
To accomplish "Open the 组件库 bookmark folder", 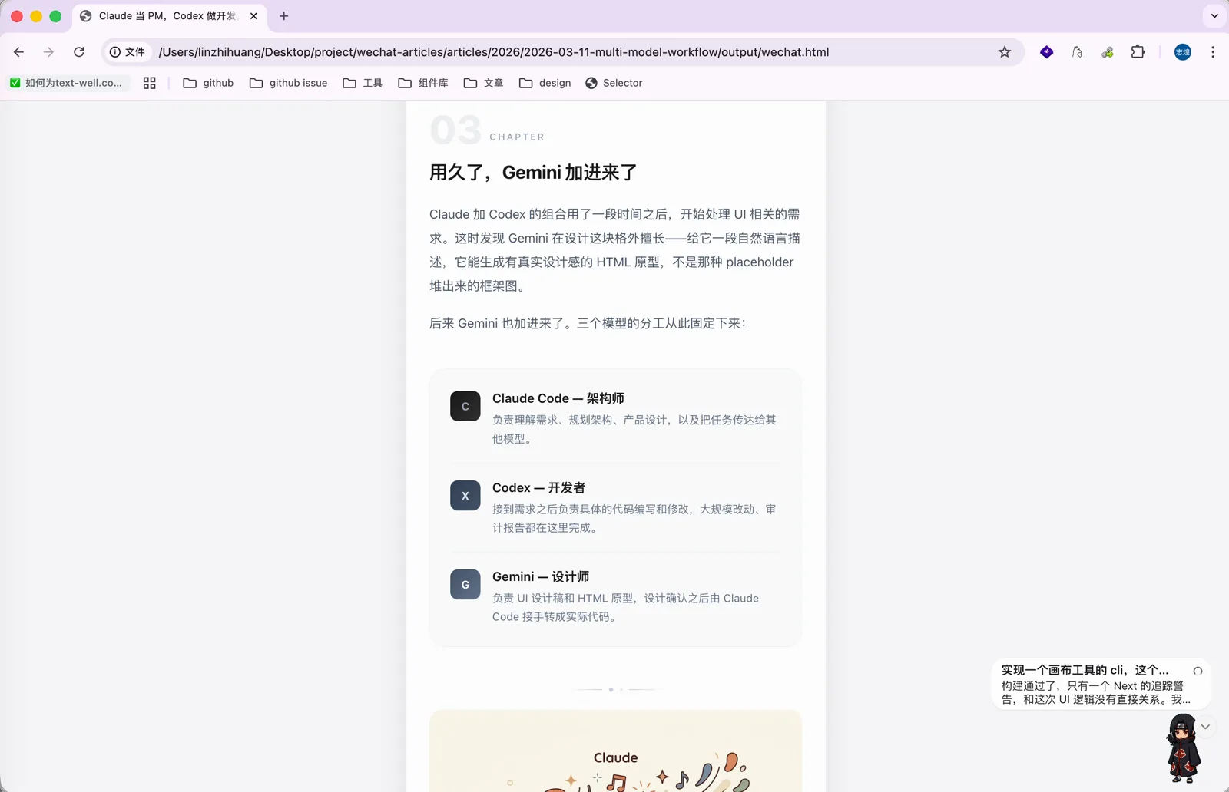I will point(423,83).
